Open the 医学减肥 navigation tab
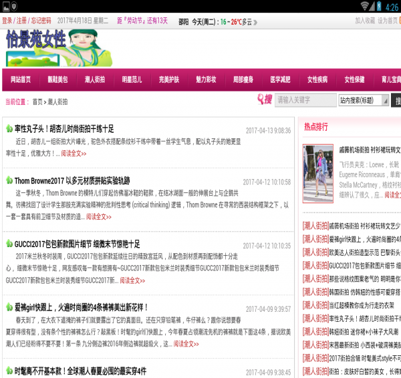 click(x=280, y=79)
